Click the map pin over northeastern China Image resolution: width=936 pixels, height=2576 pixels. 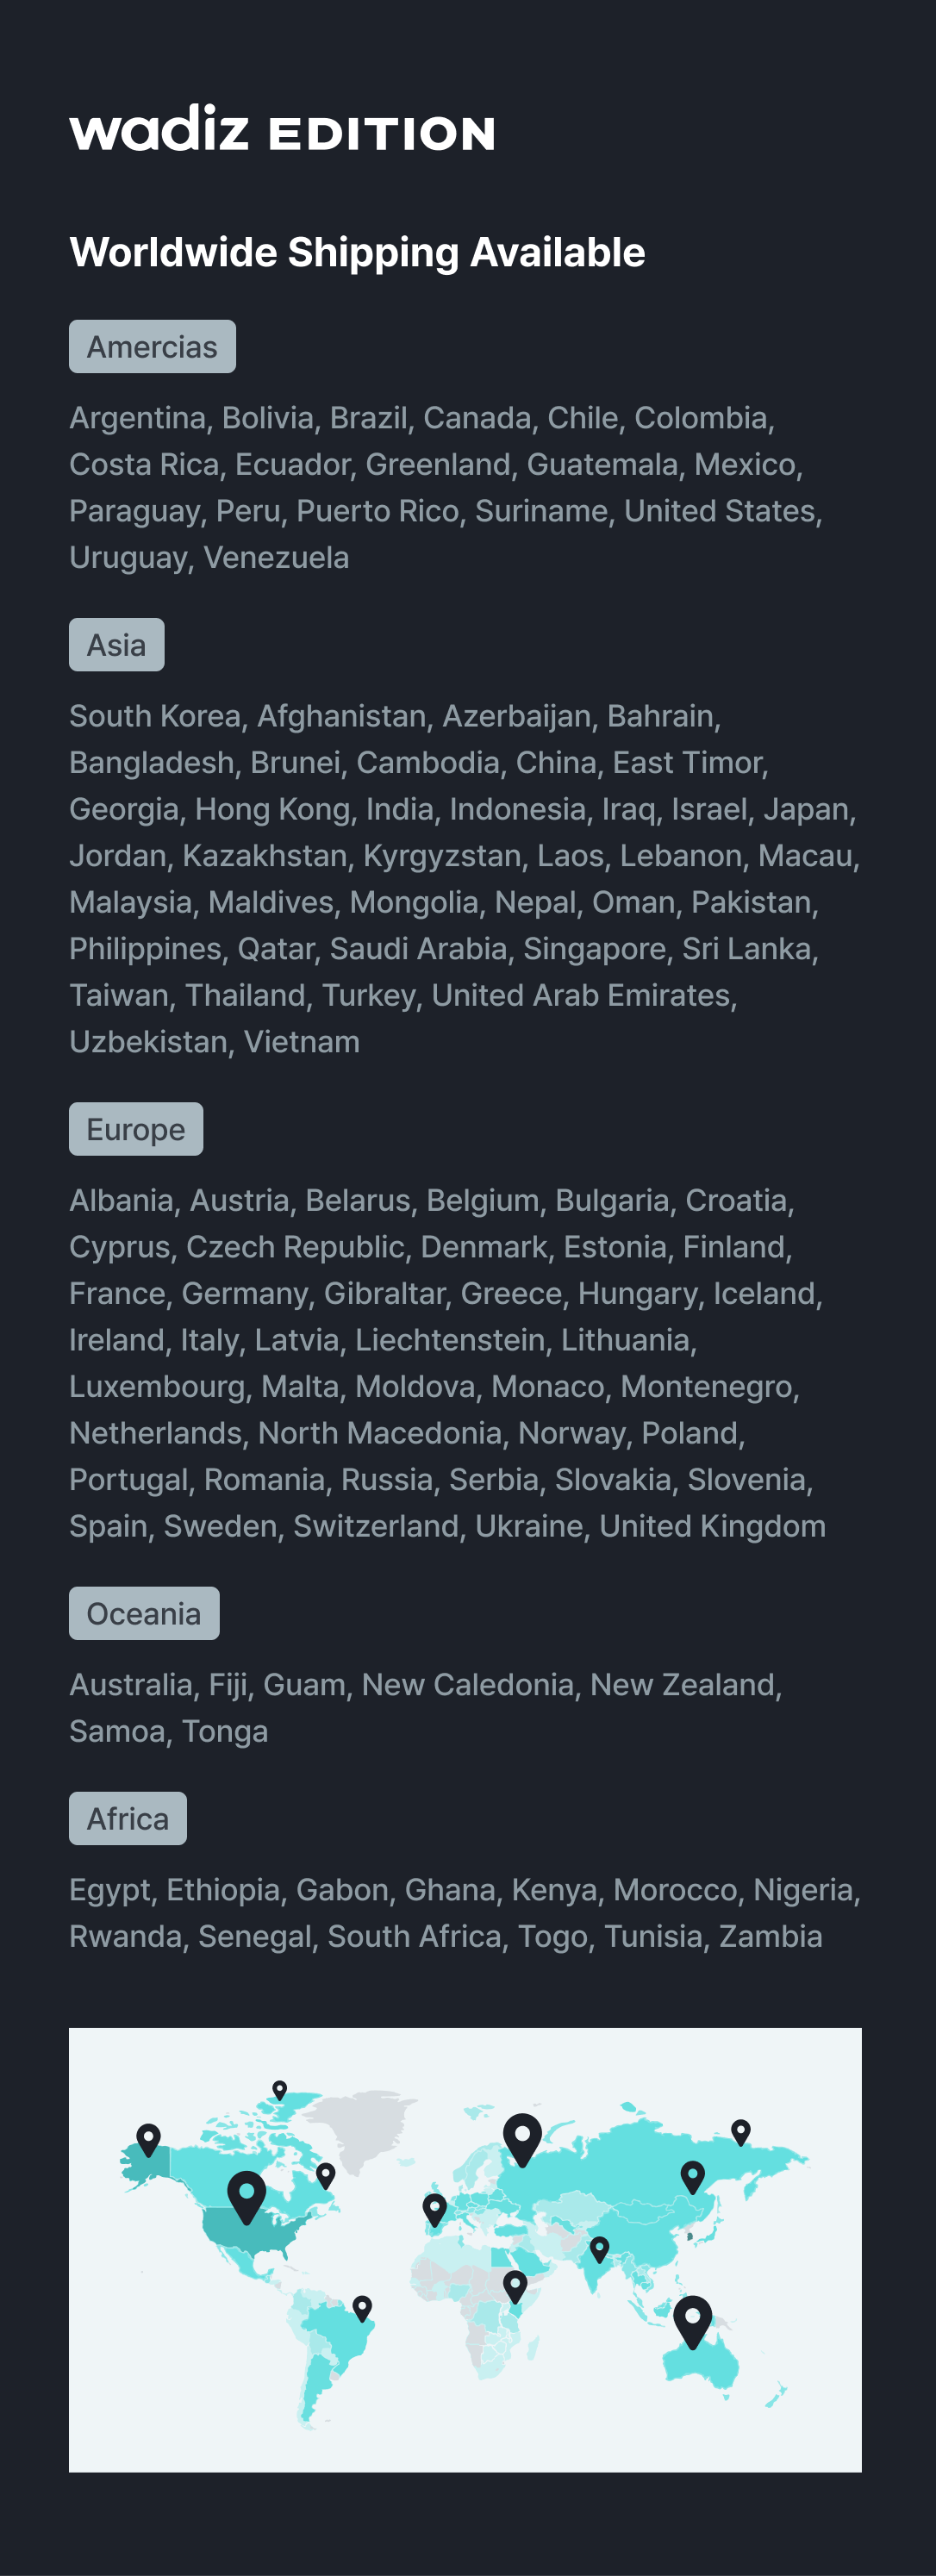tap(692, 2175)
